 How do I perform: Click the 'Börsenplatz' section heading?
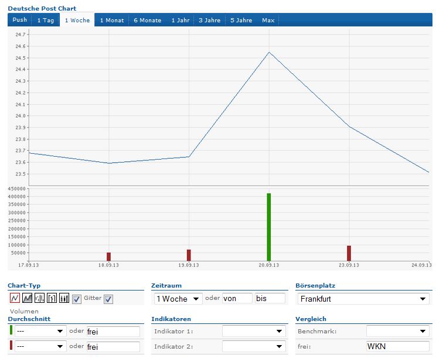[x=315, y=286]
